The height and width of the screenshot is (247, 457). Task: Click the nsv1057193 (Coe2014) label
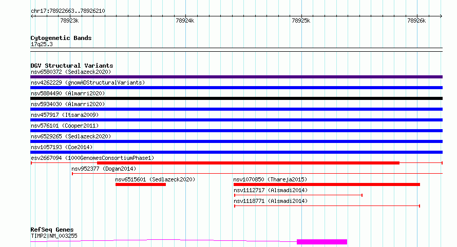(x=62, y=147)
